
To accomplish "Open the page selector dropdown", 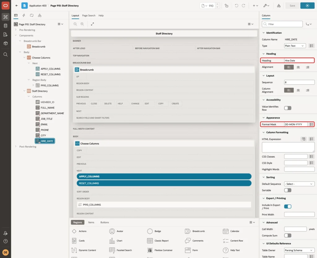I will coord(204,6).
